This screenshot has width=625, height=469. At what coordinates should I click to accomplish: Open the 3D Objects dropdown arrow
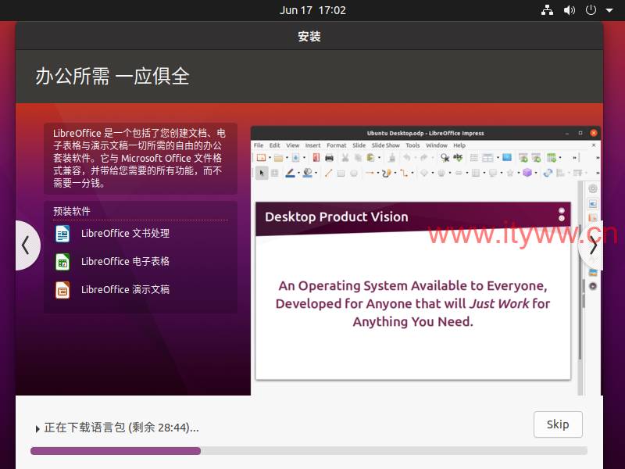536,173
